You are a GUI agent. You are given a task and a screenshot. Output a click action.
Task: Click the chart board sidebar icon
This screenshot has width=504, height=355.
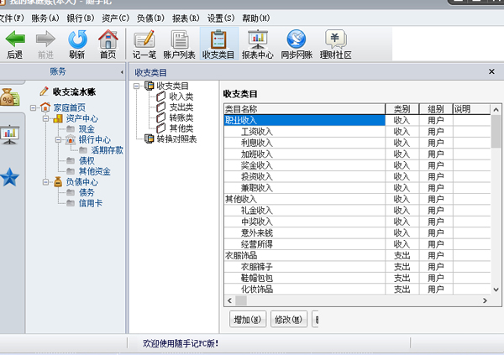coord(9,134)
